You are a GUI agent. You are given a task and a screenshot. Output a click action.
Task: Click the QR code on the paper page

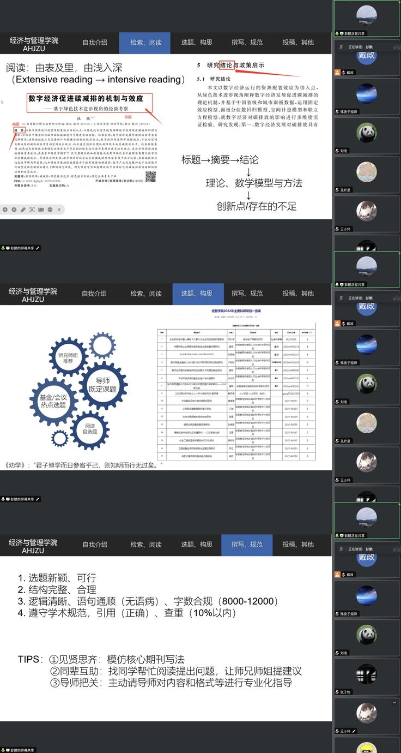(x=151, y=176)
